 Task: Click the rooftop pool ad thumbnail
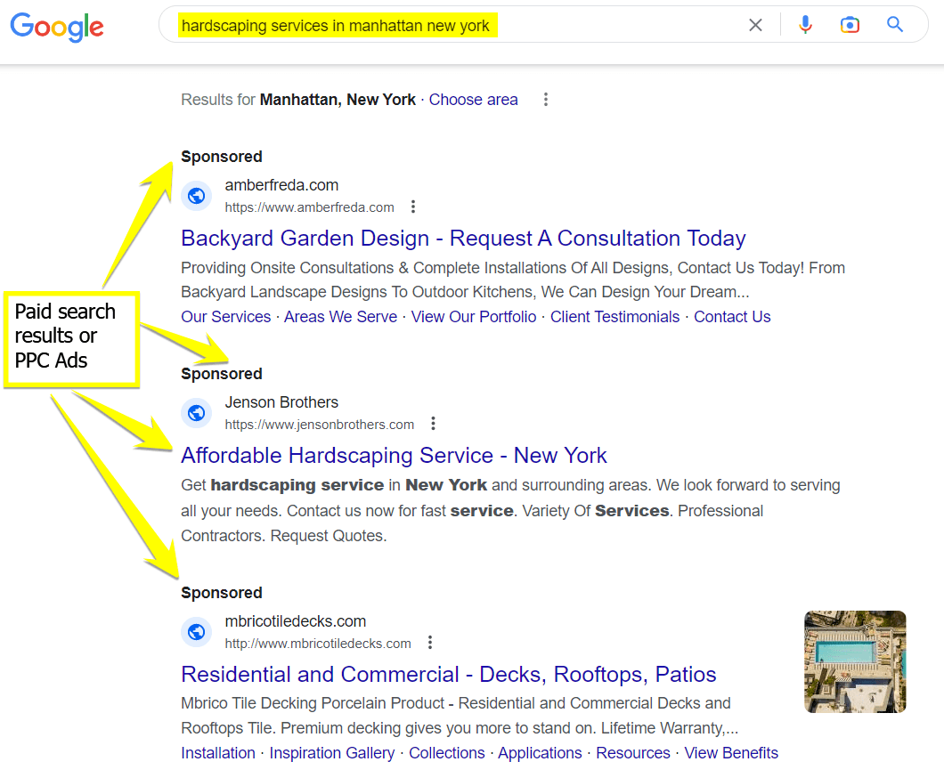[x=855, y=662]
